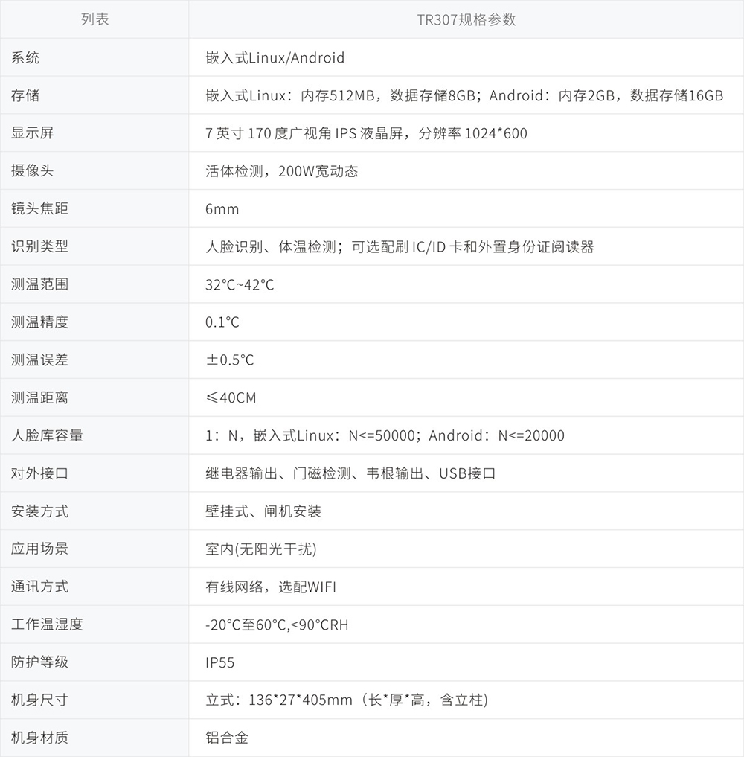Screen dimensions: 744x757
Task: Click the 继电器输出 interface description cell
Action: [350, 473]
